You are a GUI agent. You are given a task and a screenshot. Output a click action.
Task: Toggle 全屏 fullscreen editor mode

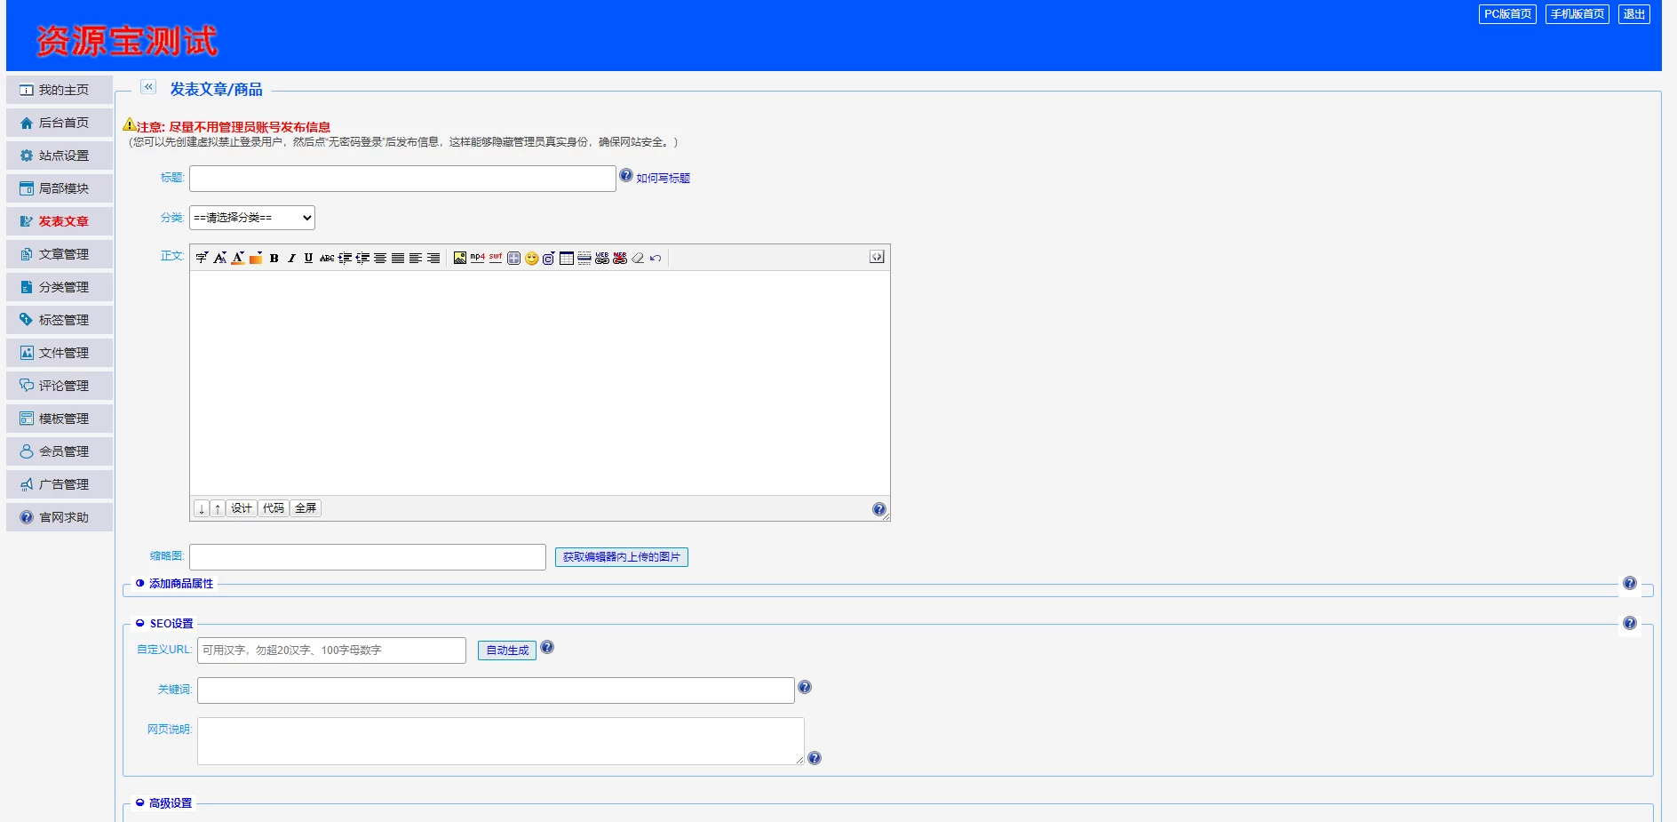pyautogui.click(x=306, y=508)
